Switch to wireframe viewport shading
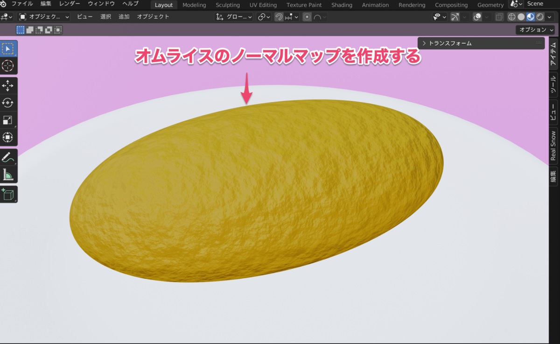560x344 pixels. click(511, 17)
